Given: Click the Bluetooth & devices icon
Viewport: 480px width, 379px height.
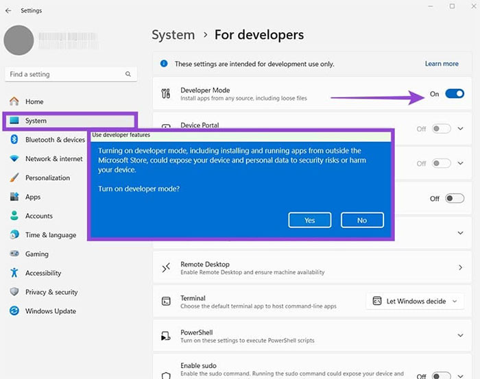Looking at the screenshot, I should [14, 140].
